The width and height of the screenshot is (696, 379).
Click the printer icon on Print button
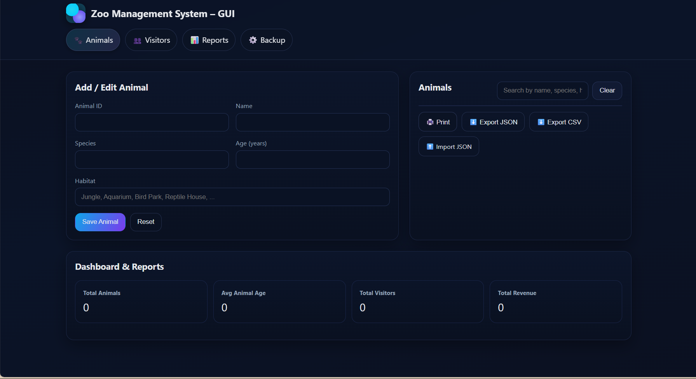pyautogui.click(x=430, y=122)
